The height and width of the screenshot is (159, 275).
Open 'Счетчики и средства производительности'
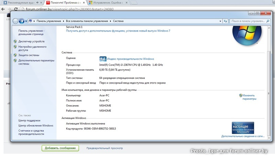coord(31,132)
